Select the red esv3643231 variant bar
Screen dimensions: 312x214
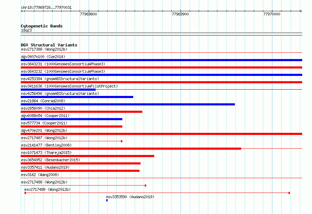pyautogui.click(x=161, y=67)
